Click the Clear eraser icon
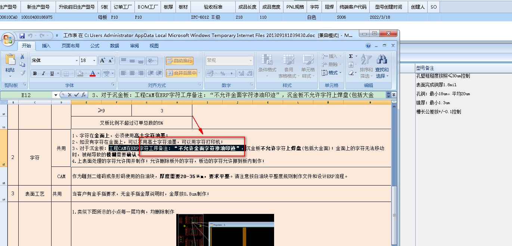The width and height of the screenshot is (512, 246). point(351,73)
